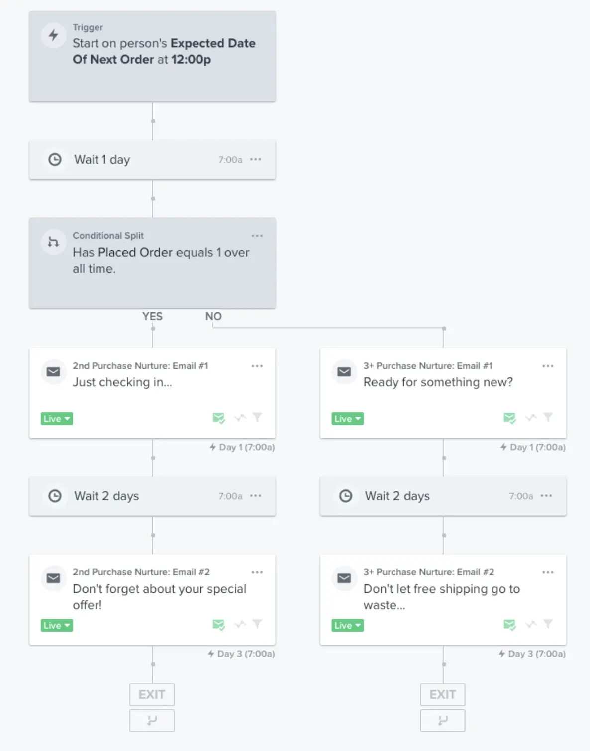Open Live status dropdown on 'Ready for something new?'
The width and height of the screenshot is (590, 751).
tap(347, 419)
